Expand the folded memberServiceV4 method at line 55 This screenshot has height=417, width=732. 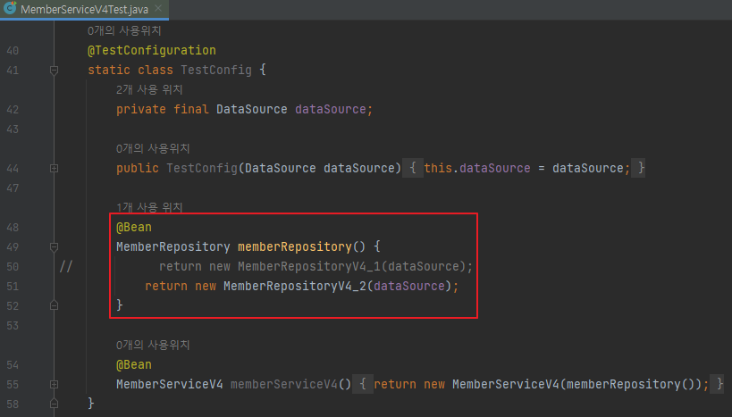[55, 384]
